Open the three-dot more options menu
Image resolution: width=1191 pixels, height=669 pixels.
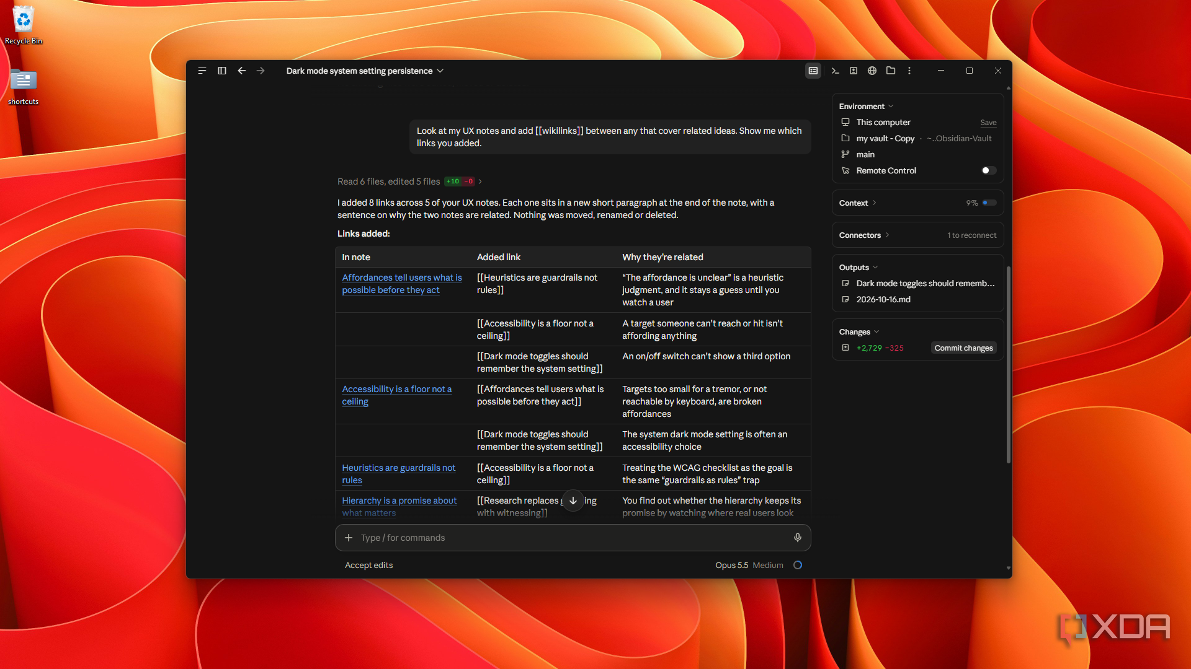(x=909, y=71)
